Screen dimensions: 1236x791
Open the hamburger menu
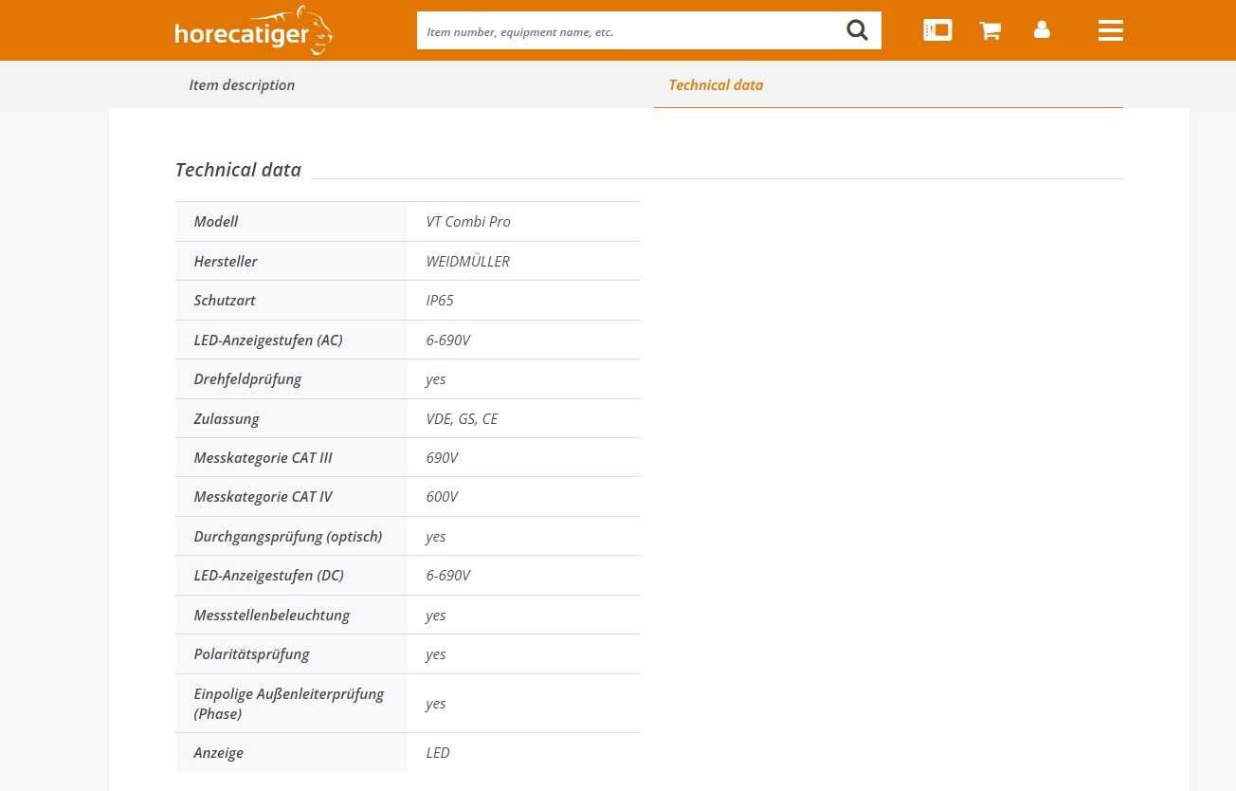pyautogui.click(x=1111, y=30)
